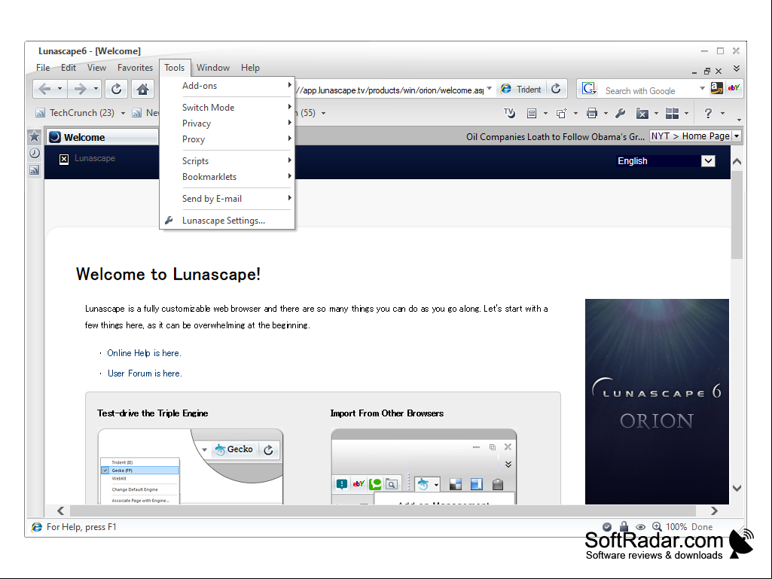Go forward using the forward arrow button
The image size is (772, 579).
pyautogui.click(x=80, y=89)
